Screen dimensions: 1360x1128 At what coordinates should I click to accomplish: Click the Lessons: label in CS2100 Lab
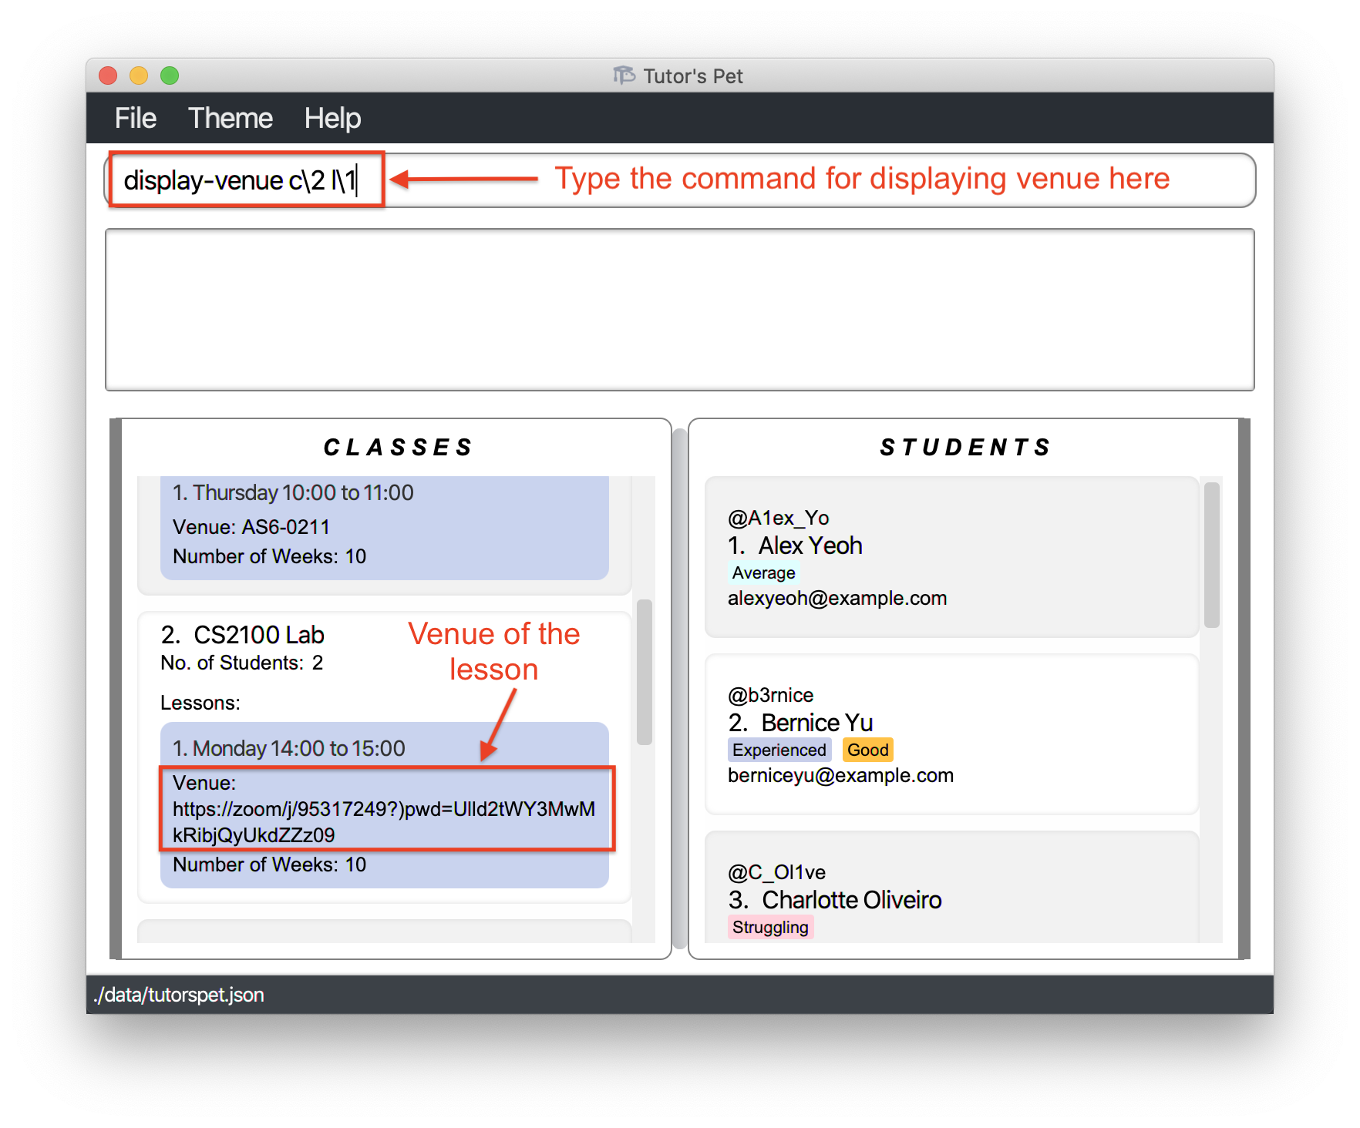click(200, 703)
